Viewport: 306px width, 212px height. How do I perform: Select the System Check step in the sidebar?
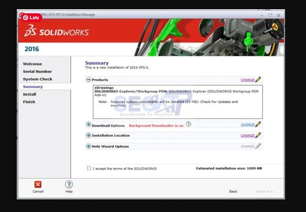37,79
